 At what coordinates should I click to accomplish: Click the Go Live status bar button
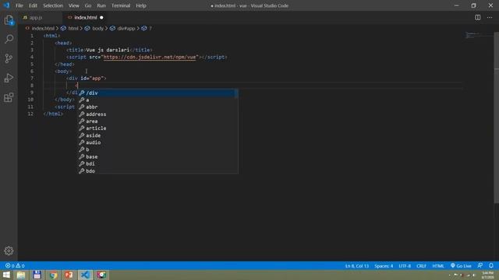tap(461, 266)
